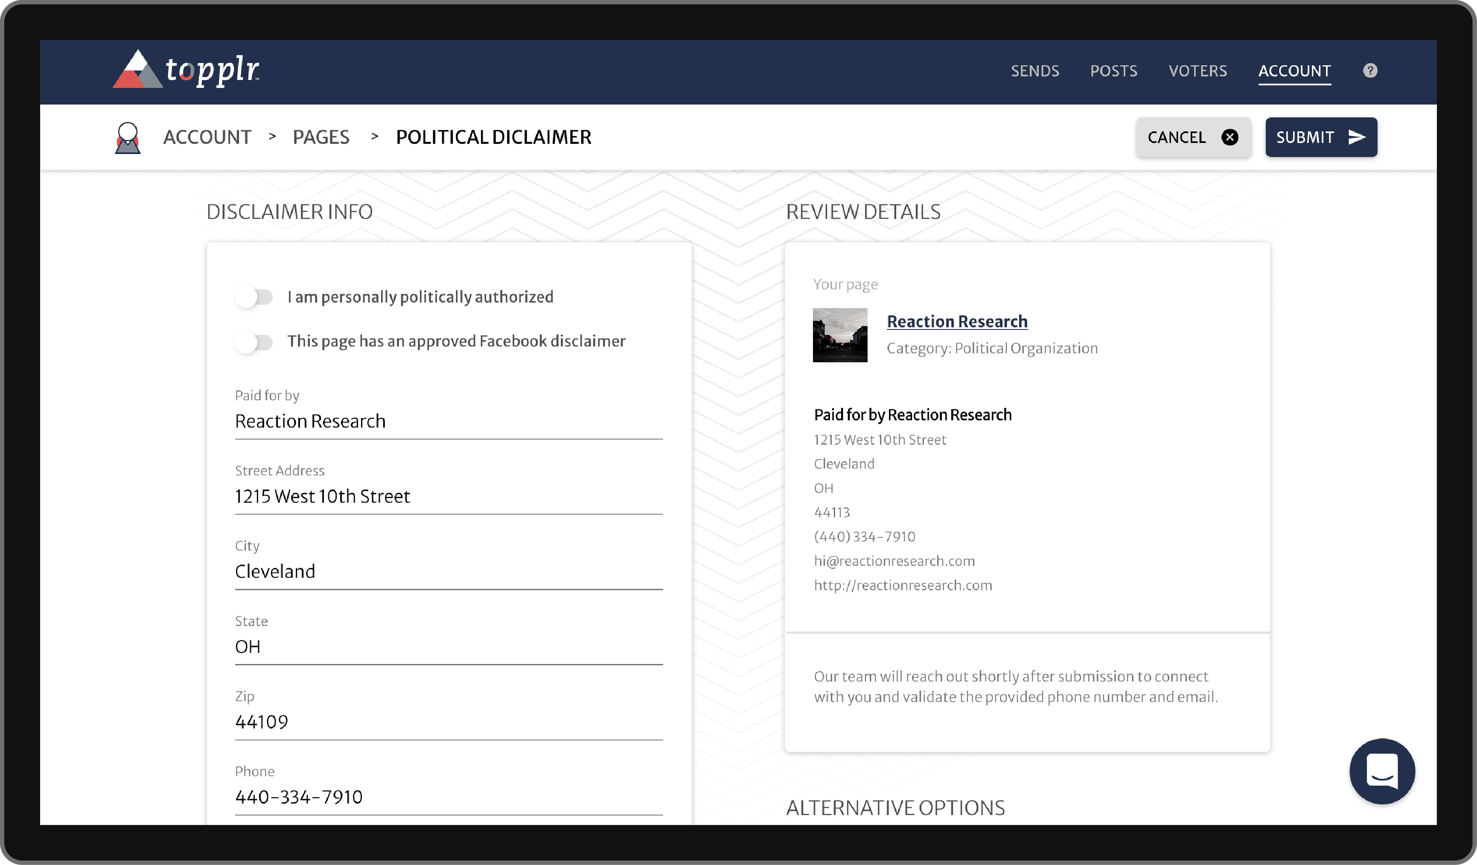Click the Paid for by Reaction Research heading

(x=912, y=415)
